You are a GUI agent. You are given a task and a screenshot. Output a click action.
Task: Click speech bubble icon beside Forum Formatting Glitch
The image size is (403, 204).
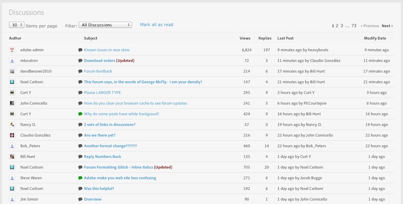[80, 167]
